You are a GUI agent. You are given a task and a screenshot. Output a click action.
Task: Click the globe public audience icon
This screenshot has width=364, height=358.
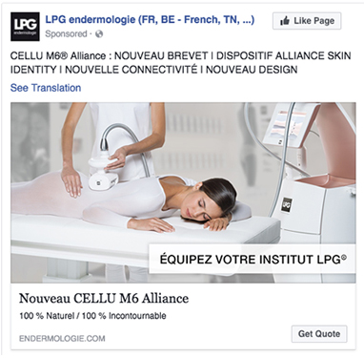pos(99,33)
